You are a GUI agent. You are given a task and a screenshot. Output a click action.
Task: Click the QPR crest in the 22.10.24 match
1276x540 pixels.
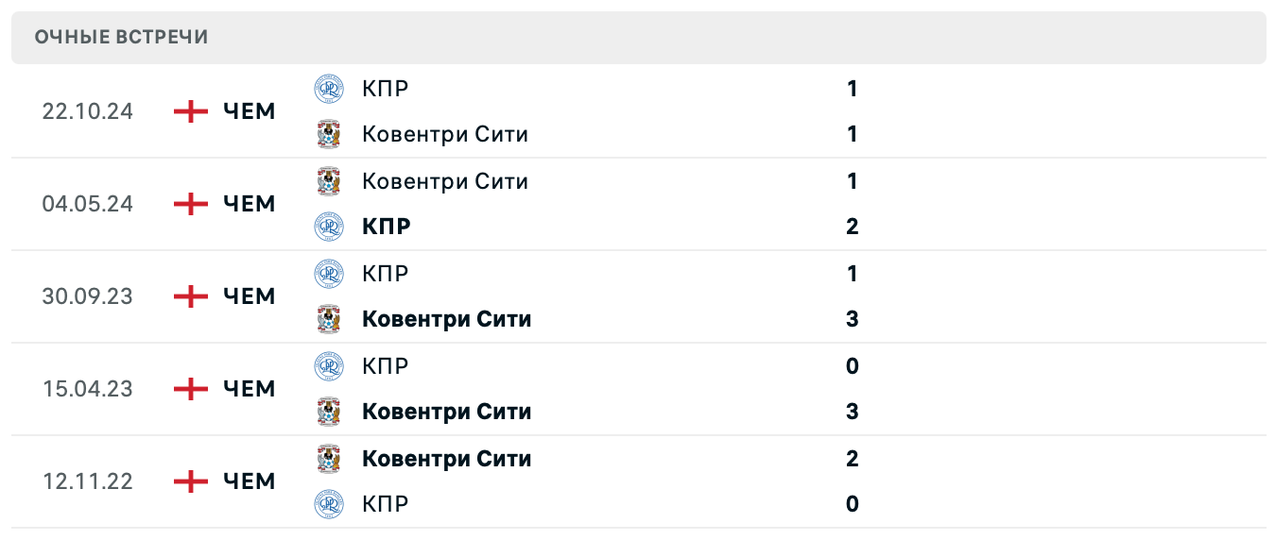pos(329,89)
